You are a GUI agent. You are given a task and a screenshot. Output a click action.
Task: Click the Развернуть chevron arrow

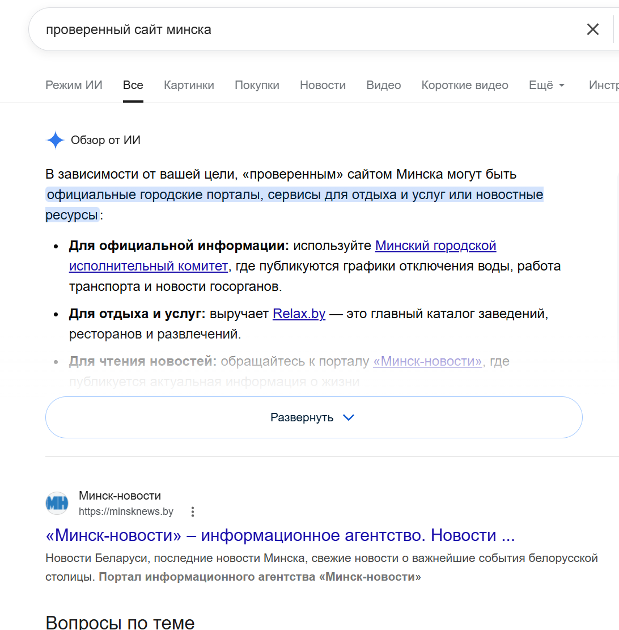click(349, 417)
